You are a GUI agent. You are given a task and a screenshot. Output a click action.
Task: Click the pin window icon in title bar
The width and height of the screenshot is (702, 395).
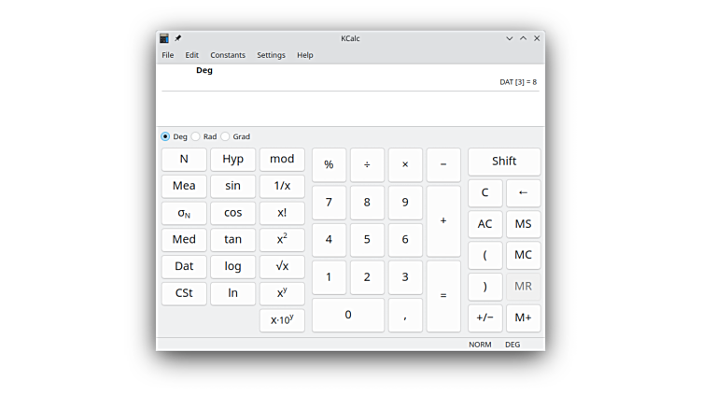click(178, 38)
